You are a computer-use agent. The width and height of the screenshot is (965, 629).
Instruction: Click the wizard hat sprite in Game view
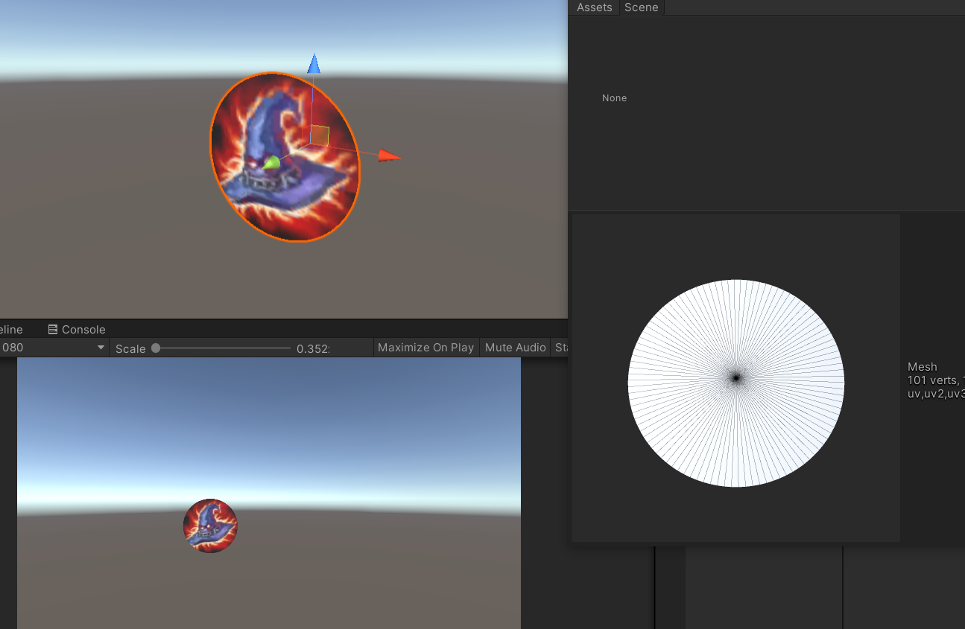coord(211,526)
